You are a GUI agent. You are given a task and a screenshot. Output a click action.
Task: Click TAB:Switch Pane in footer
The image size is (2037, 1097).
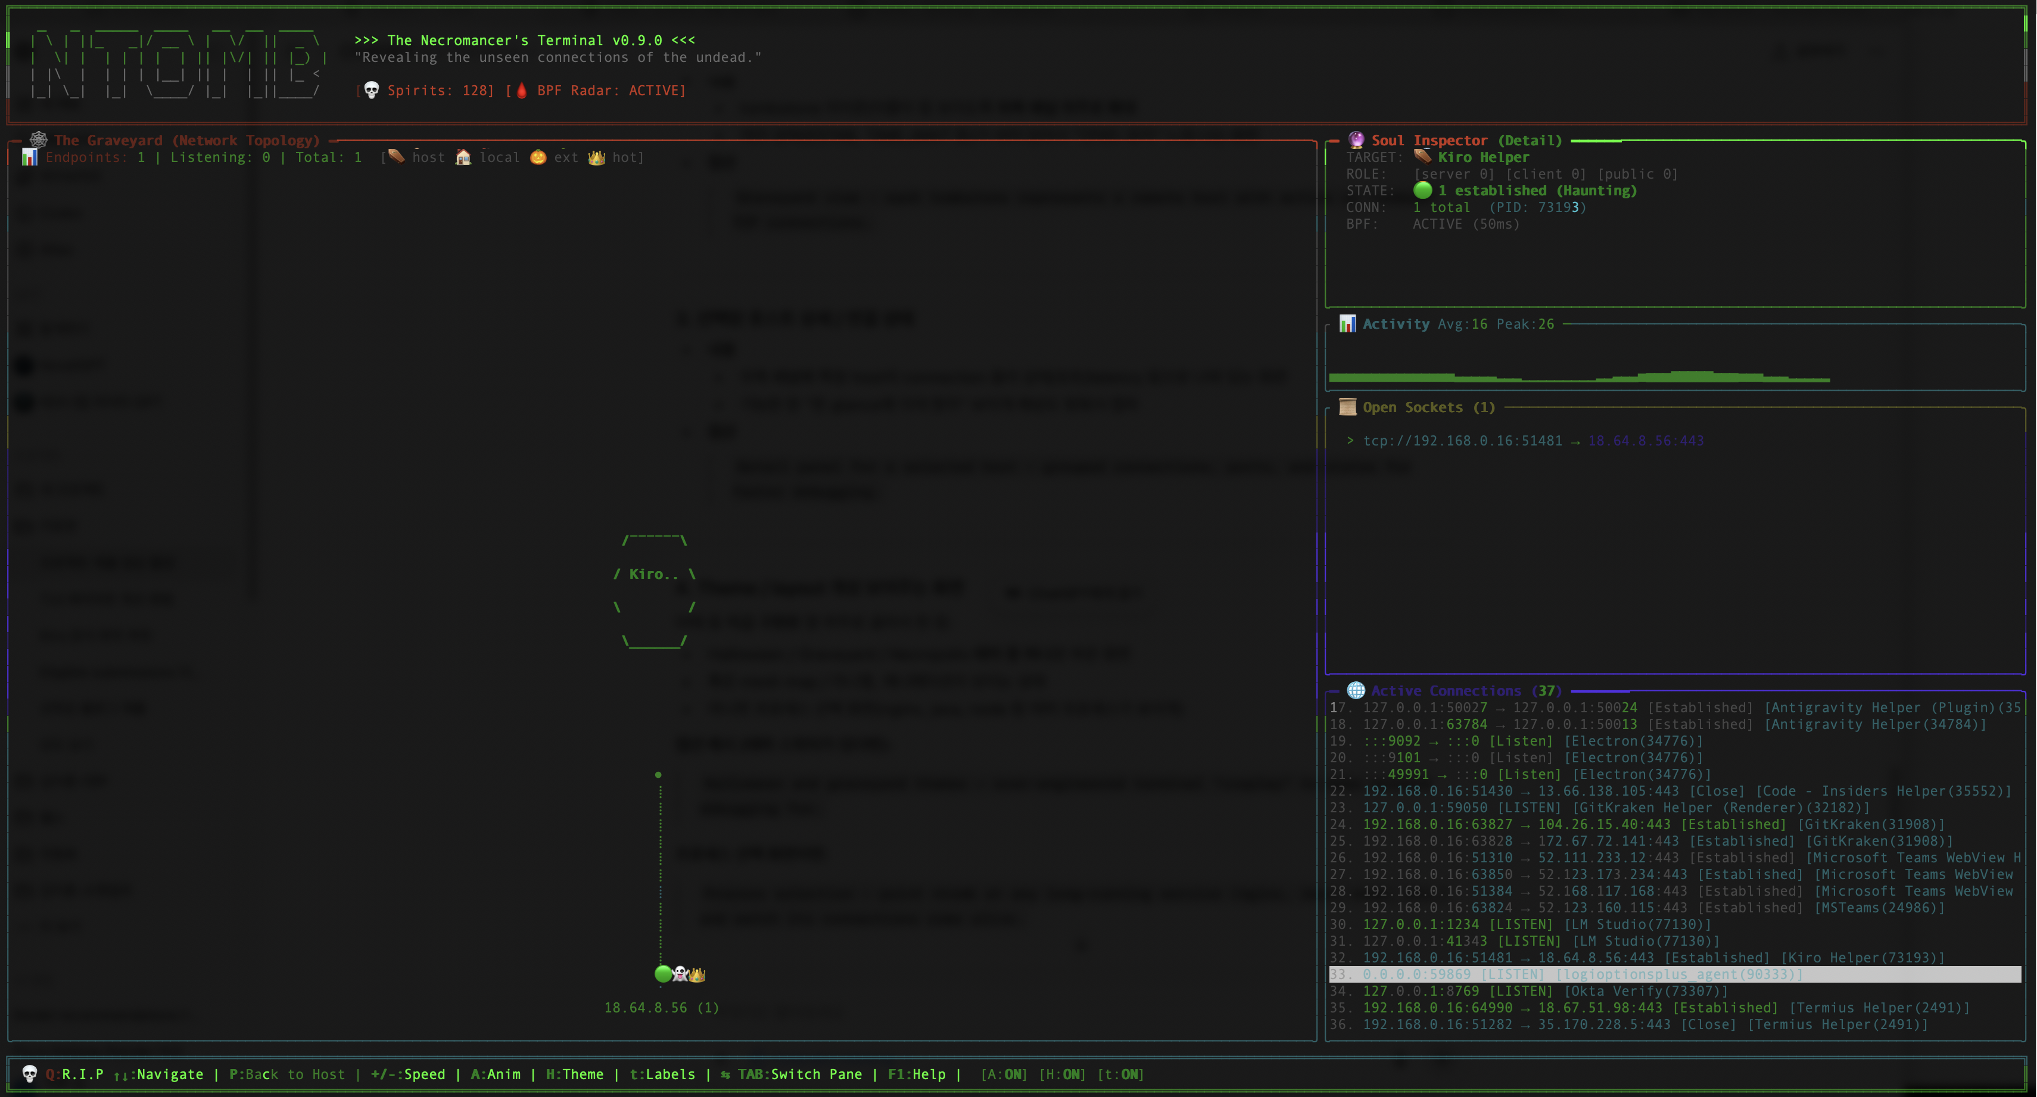tap(799, 1074)
